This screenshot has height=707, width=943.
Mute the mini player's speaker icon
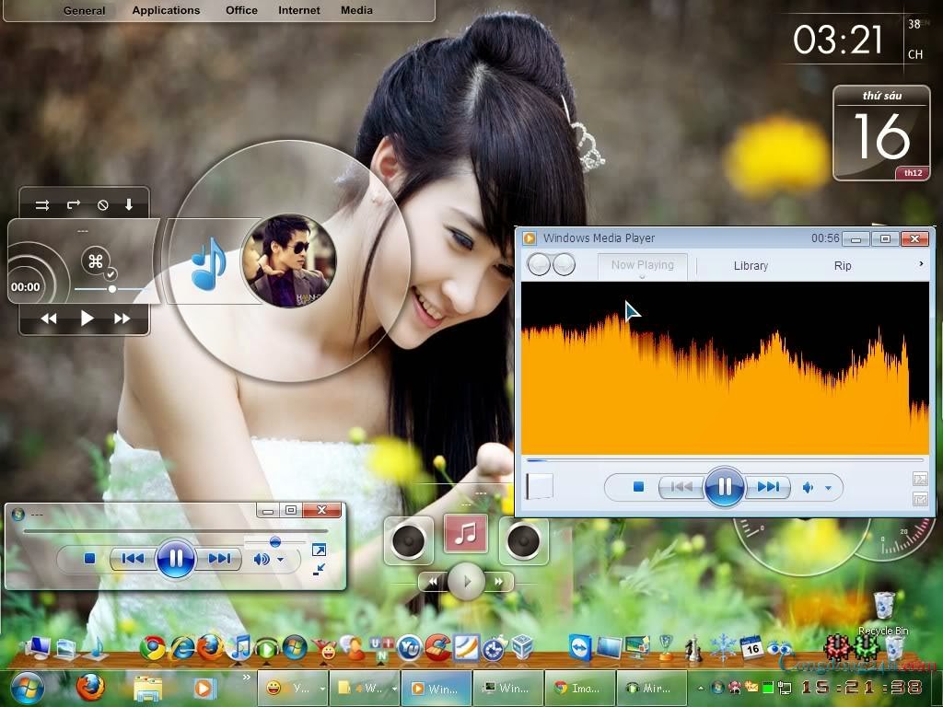tap(261, 560)
